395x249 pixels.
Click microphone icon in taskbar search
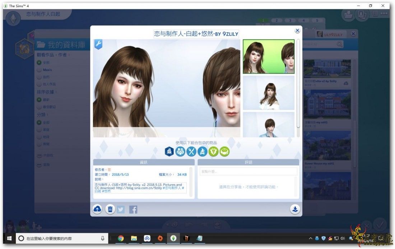[103, 238]
